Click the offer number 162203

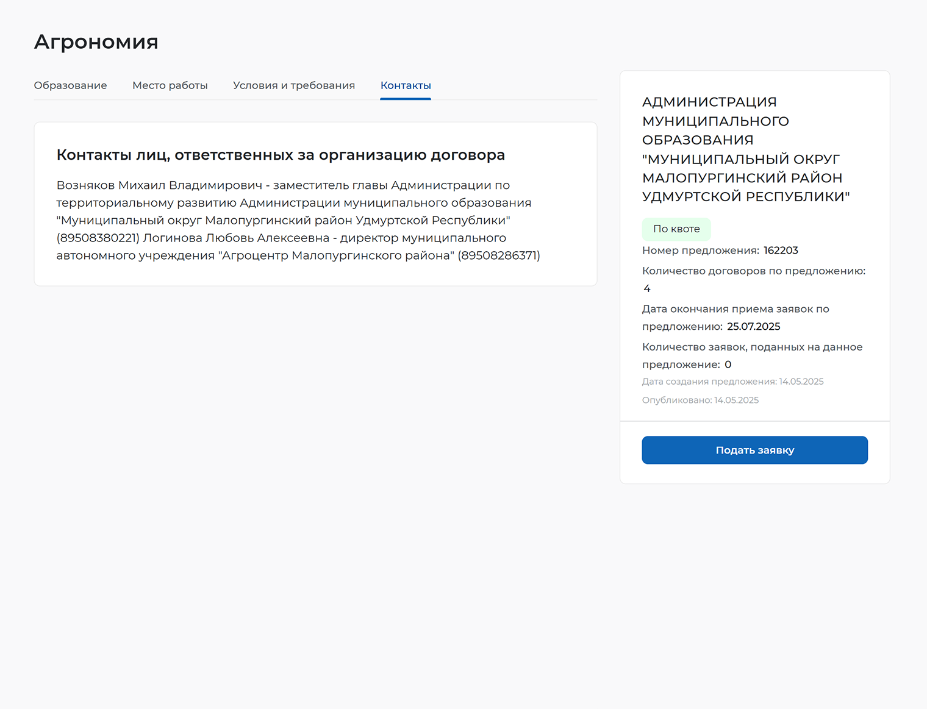pyautogui.click(x=781, y=251)
